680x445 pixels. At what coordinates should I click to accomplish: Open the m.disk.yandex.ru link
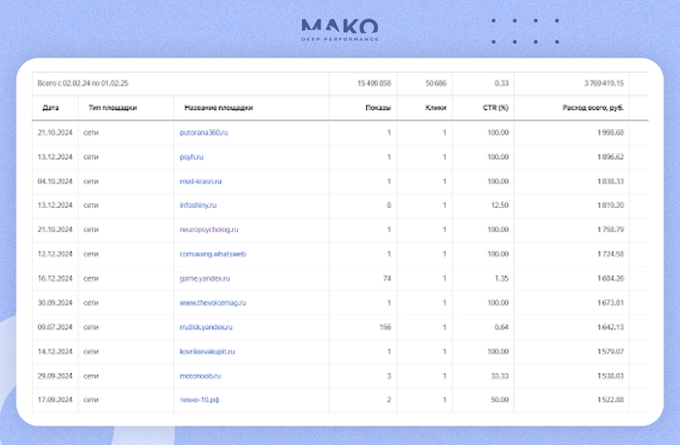206,327
